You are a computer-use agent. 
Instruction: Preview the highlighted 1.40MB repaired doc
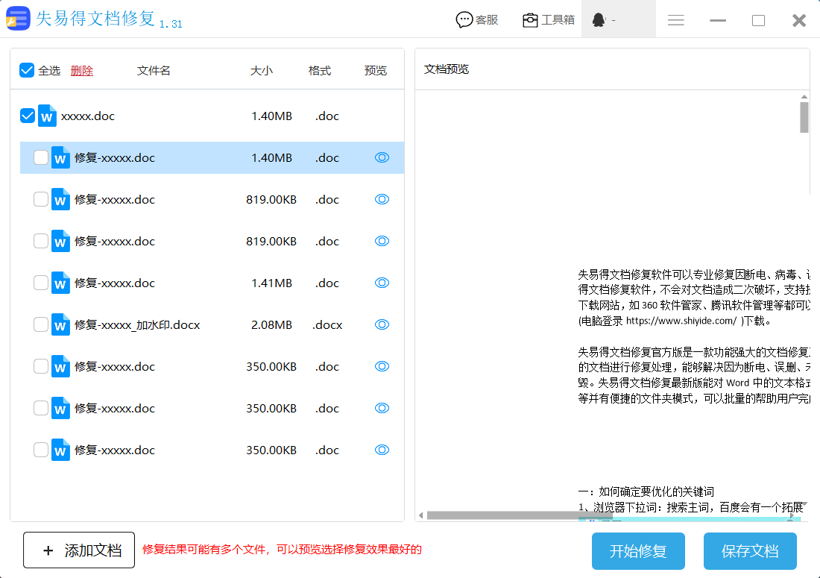click(x=382, y=157)
